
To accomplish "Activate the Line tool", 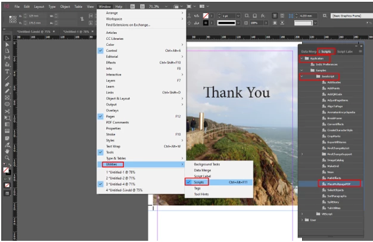I will coord(7,78).
